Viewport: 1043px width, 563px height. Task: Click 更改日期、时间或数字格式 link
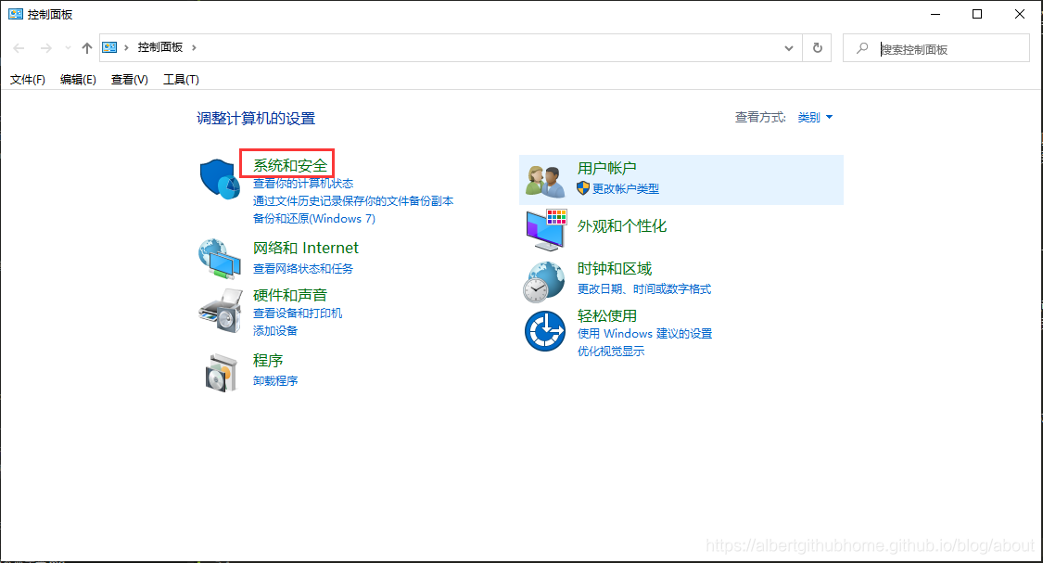pyautogui.click(x=644, y=288)
